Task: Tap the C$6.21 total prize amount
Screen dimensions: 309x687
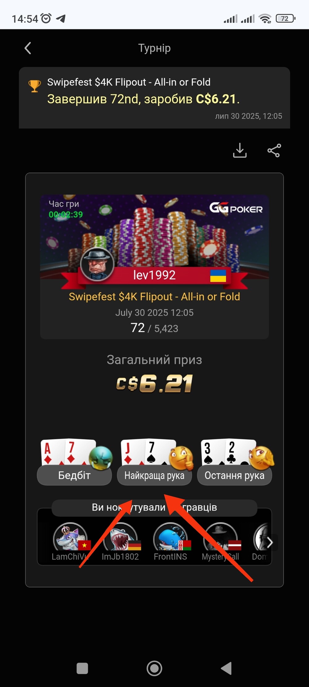Action: point(154,384)
